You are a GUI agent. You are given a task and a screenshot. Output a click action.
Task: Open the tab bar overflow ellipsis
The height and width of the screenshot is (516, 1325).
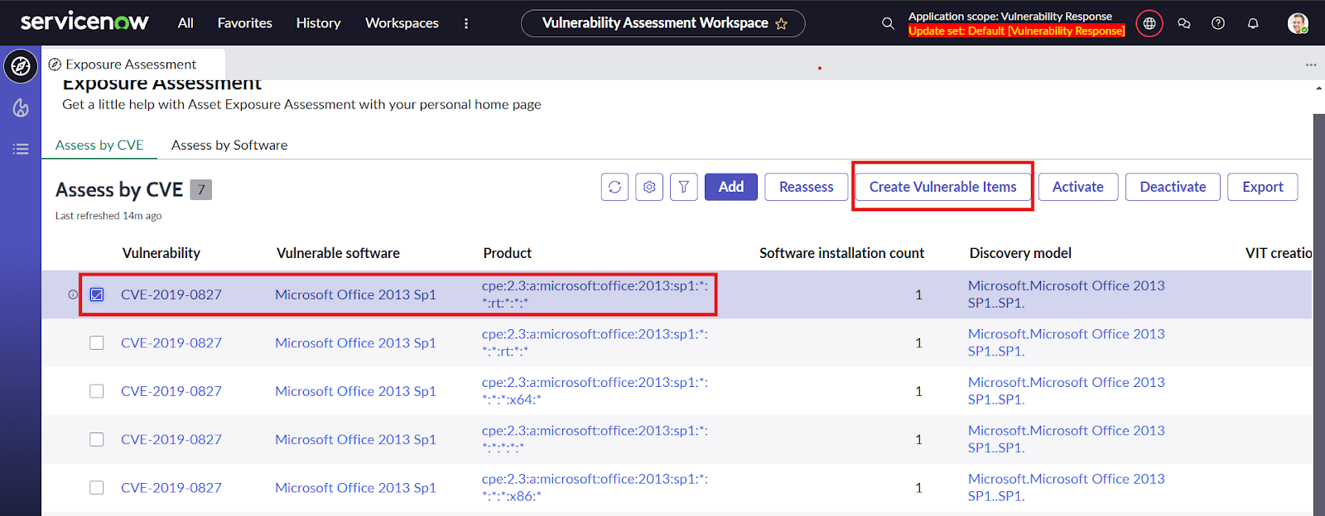1311,64
